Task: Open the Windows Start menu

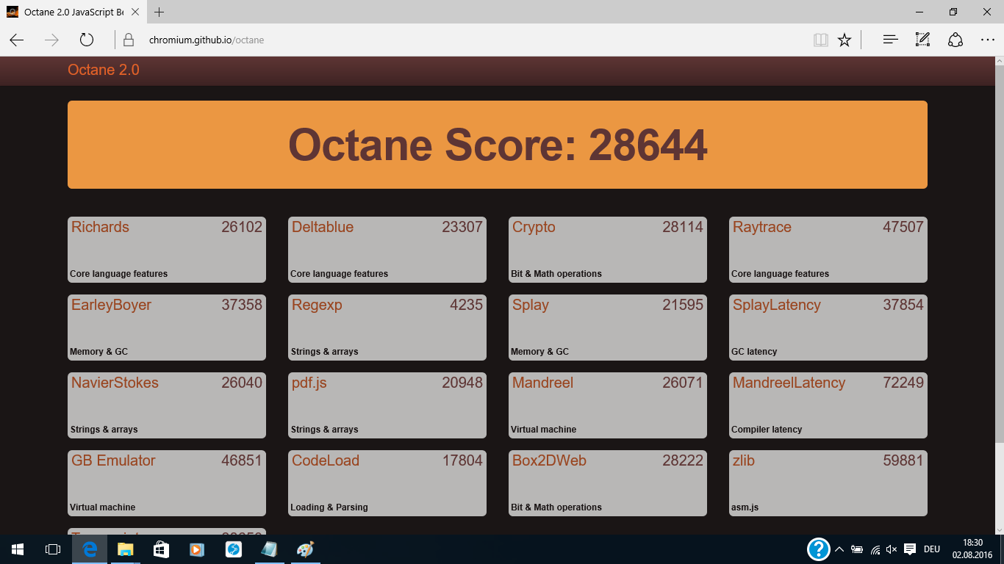Action: [x=18, y=549]
